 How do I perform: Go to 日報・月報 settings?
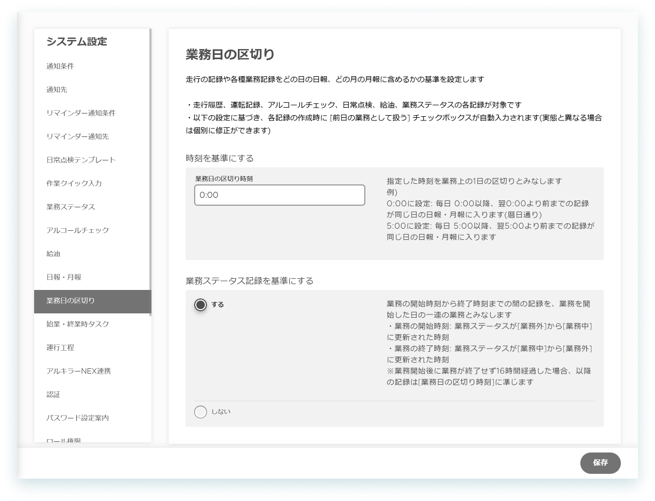(x=93, y=277)
